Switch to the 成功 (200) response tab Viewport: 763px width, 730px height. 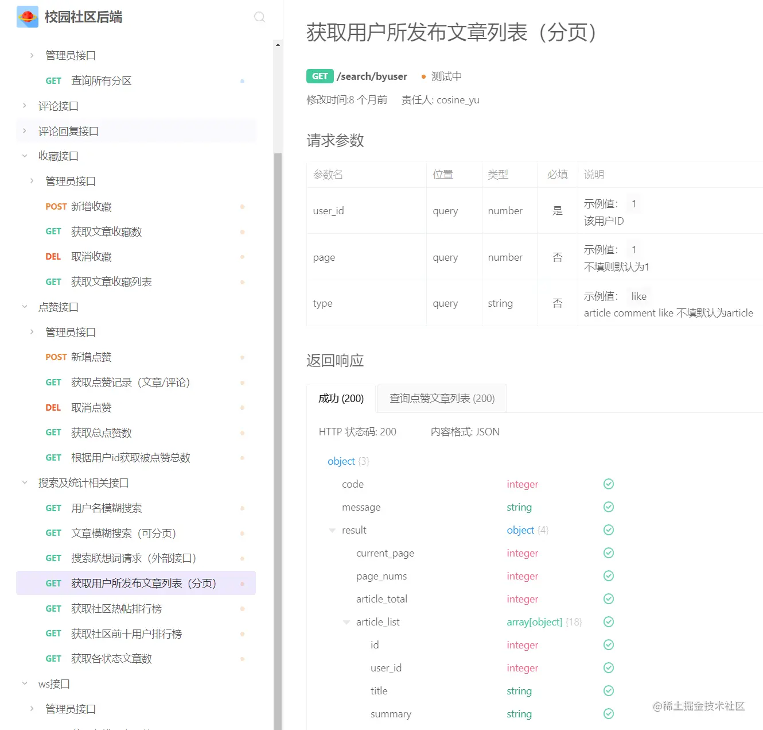point(341,398)
